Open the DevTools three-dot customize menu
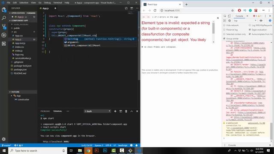 (x=265, y=16)
